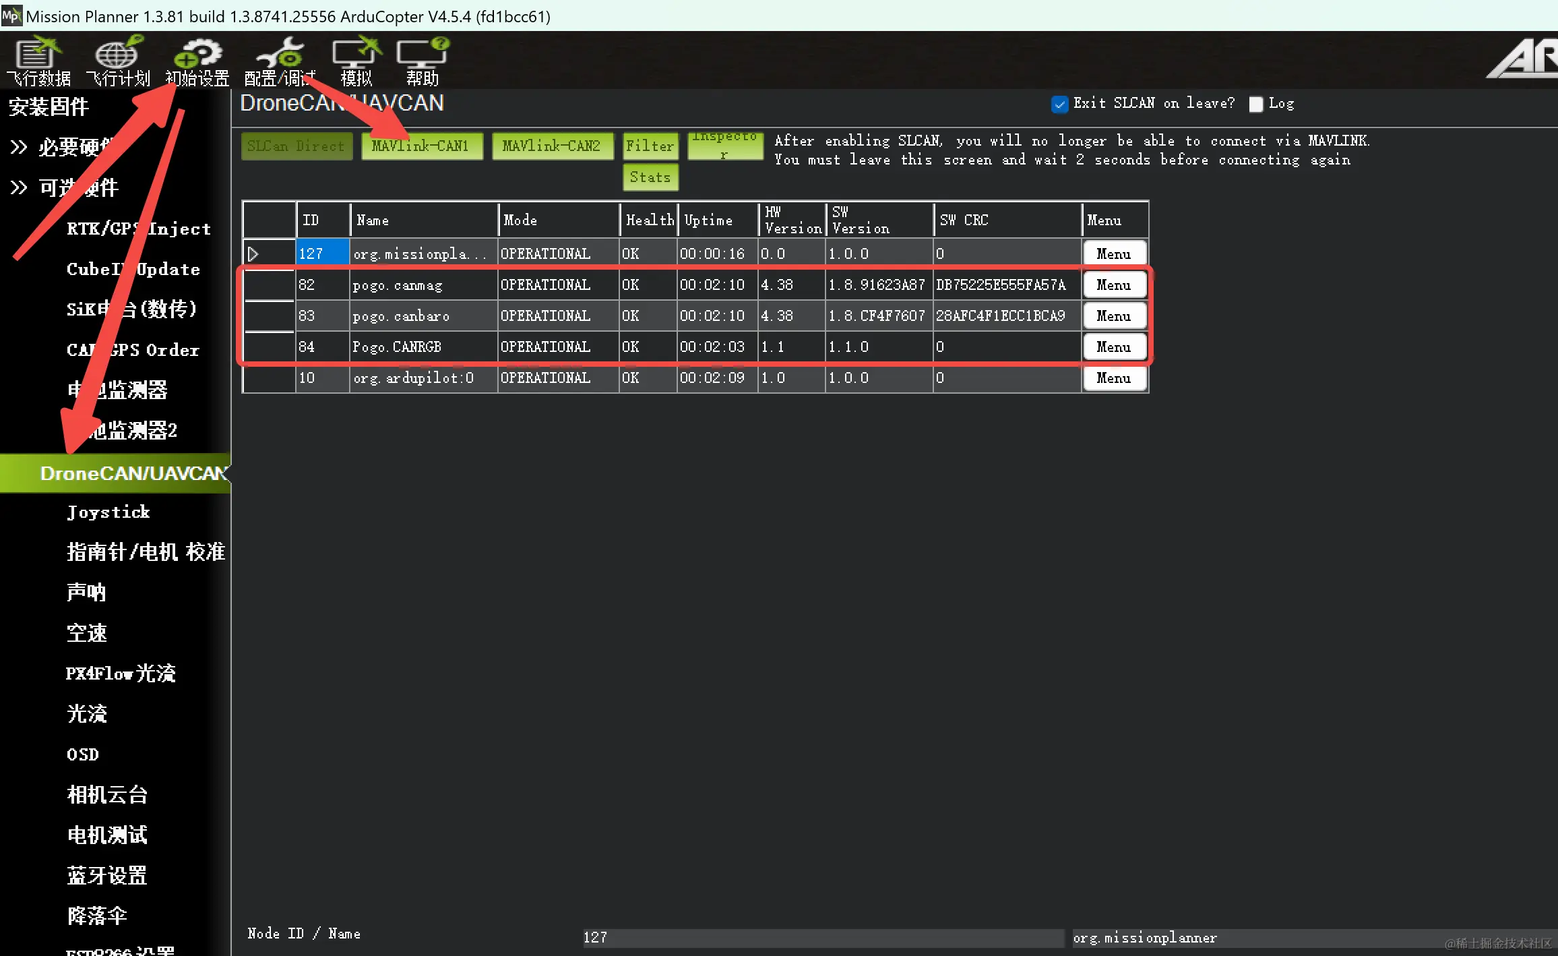Click the Mission Planner title bar icon
Image resolution: width=1558 pixels, height=956 pixels.
pos(11,16)
